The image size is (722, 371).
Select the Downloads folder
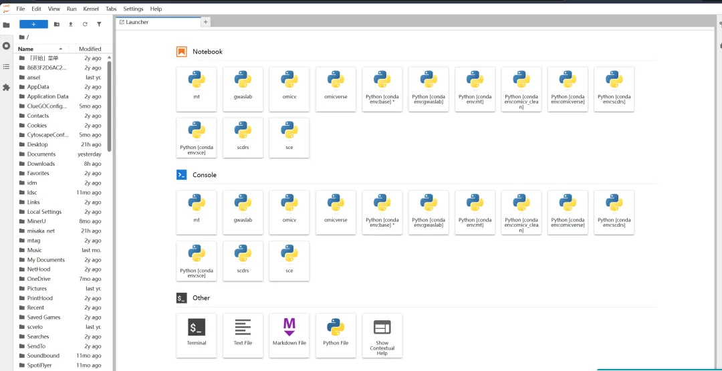coord(60,164)
